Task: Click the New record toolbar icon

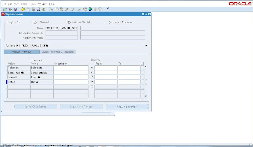Action: click(x=5, y=9)
